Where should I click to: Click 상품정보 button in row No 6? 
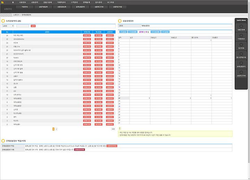110,110
